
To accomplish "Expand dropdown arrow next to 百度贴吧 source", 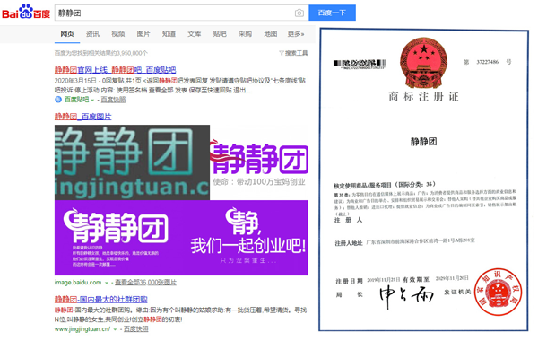I will click(x=92, y=100).
